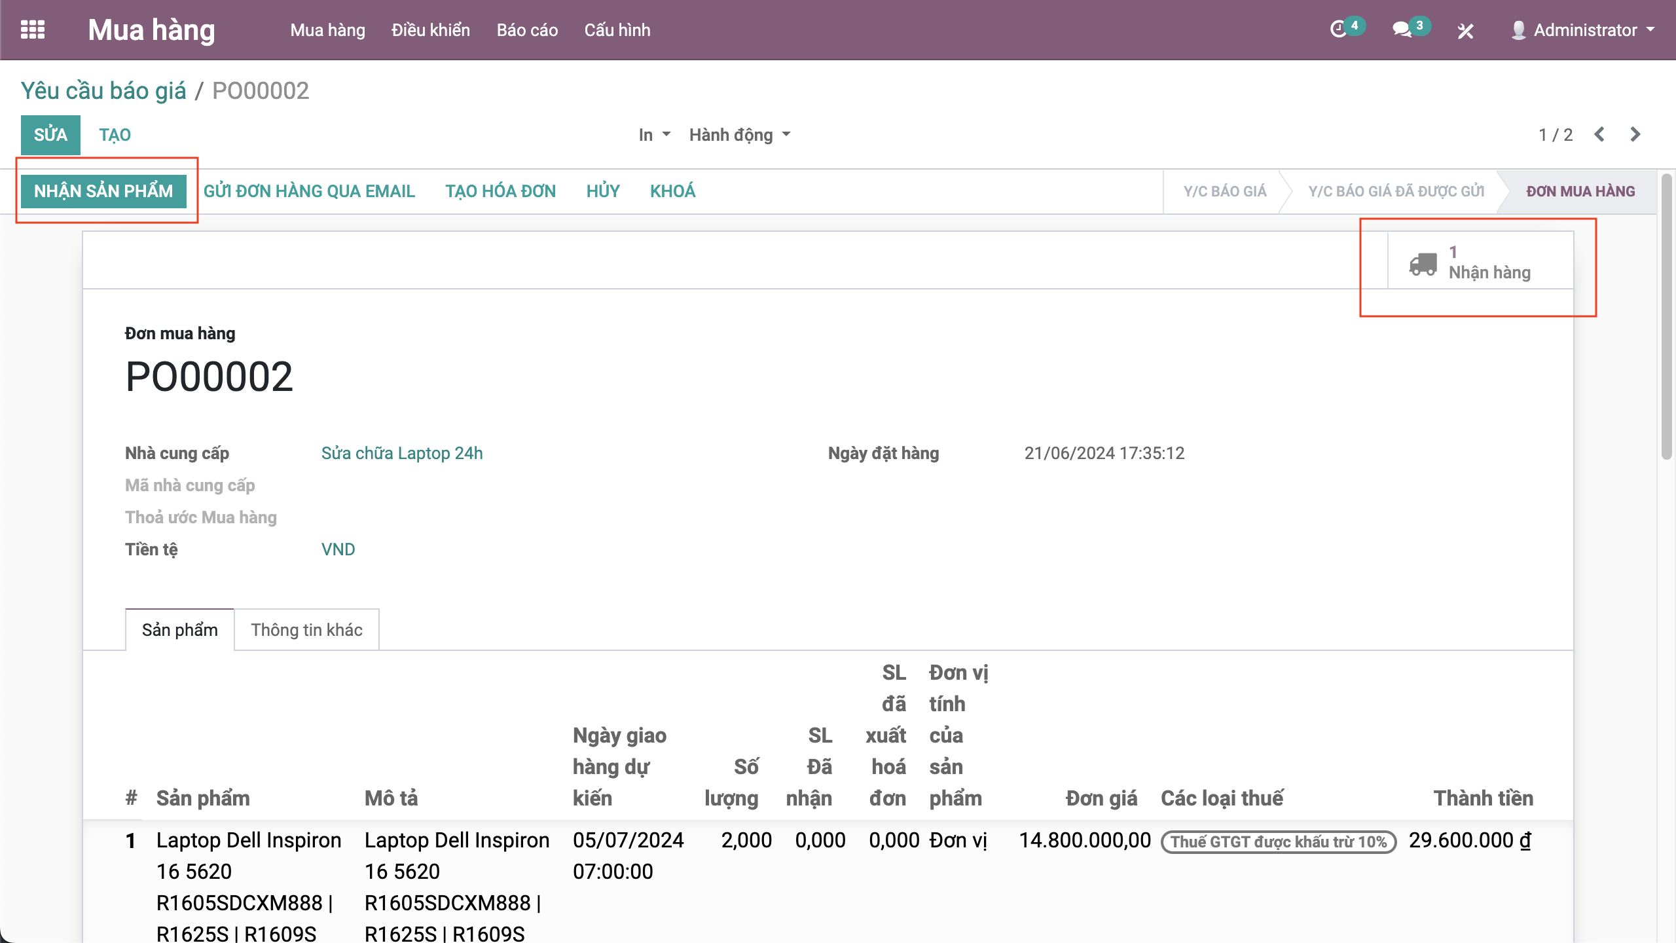
Task: Go to previous record arrow
Action: (x=1599, y=134)
